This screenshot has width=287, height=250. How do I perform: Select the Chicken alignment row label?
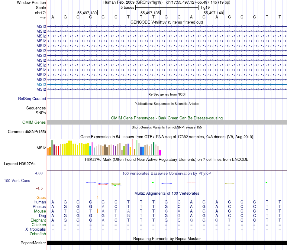(39, 225)
